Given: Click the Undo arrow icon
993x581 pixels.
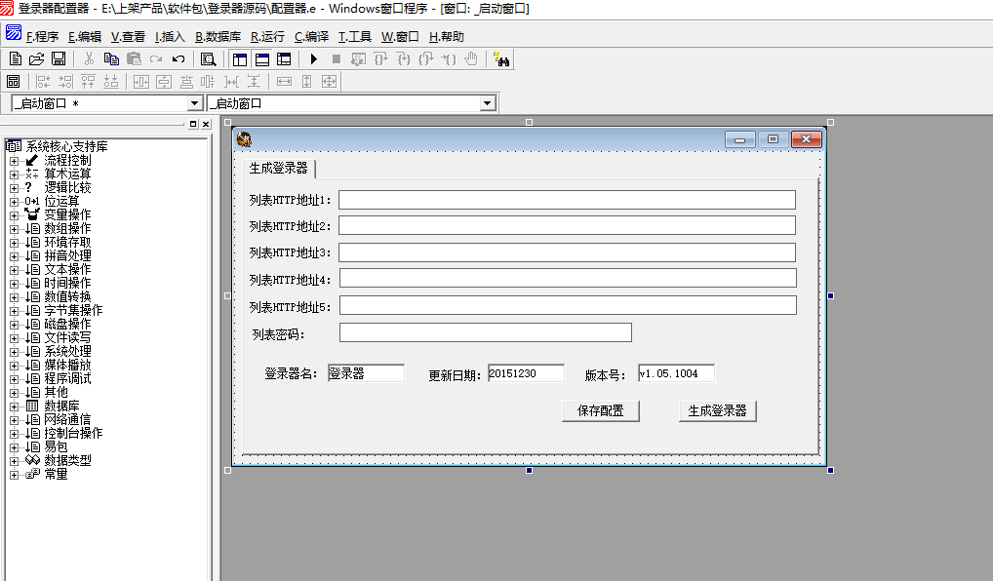Looking at the screenshot, I should (179, 59).
